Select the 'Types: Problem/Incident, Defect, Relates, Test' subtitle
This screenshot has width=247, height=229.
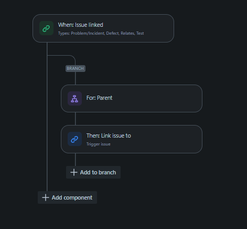click(x=101, y=33)
